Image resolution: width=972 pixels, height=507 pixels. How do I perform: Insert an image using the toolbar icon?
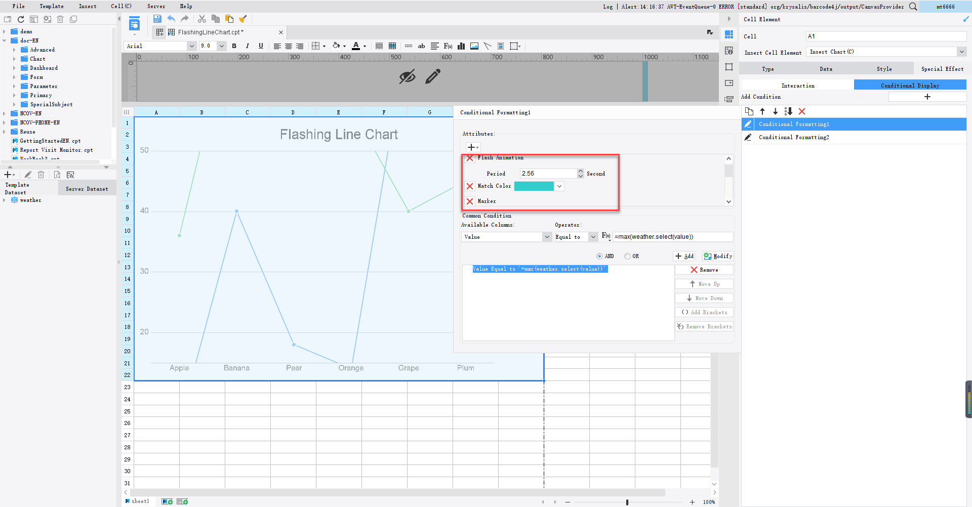point(474,46)
